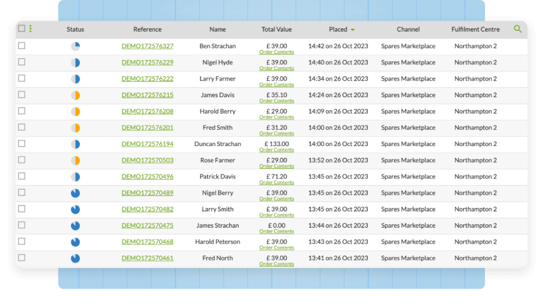Click status icon in Larry Farmer row
This screenshot has height=306, width=555.
[75, 79]
